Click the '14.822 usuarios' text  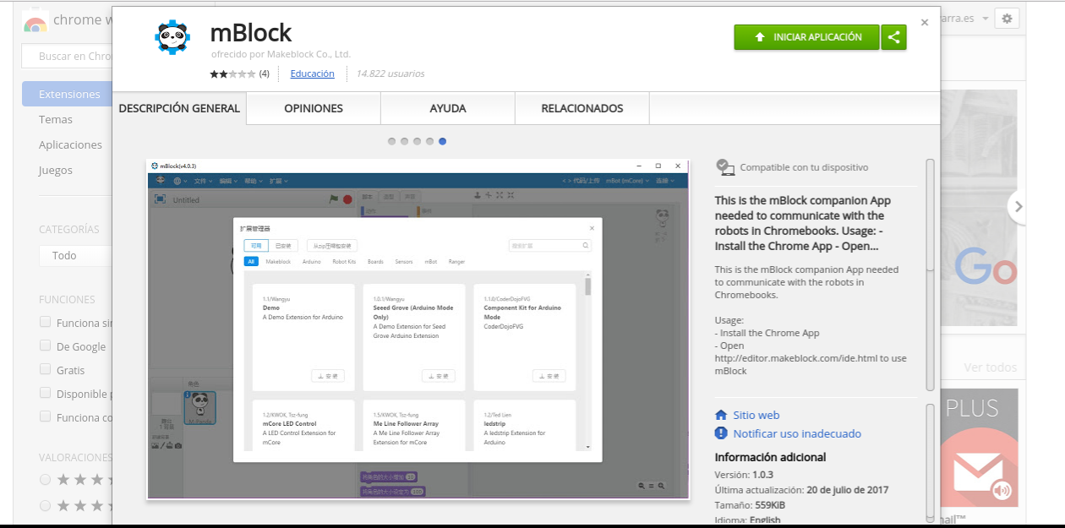point(390,73)
